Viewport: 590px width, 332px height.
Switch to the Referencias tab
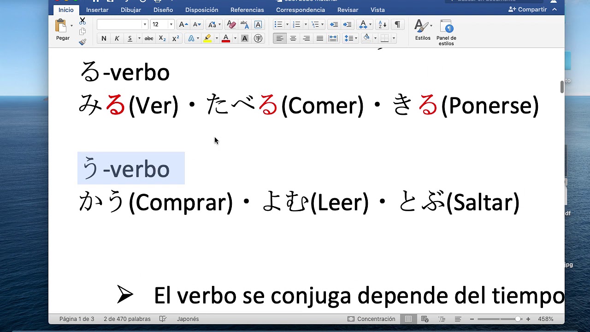(247, 10)
